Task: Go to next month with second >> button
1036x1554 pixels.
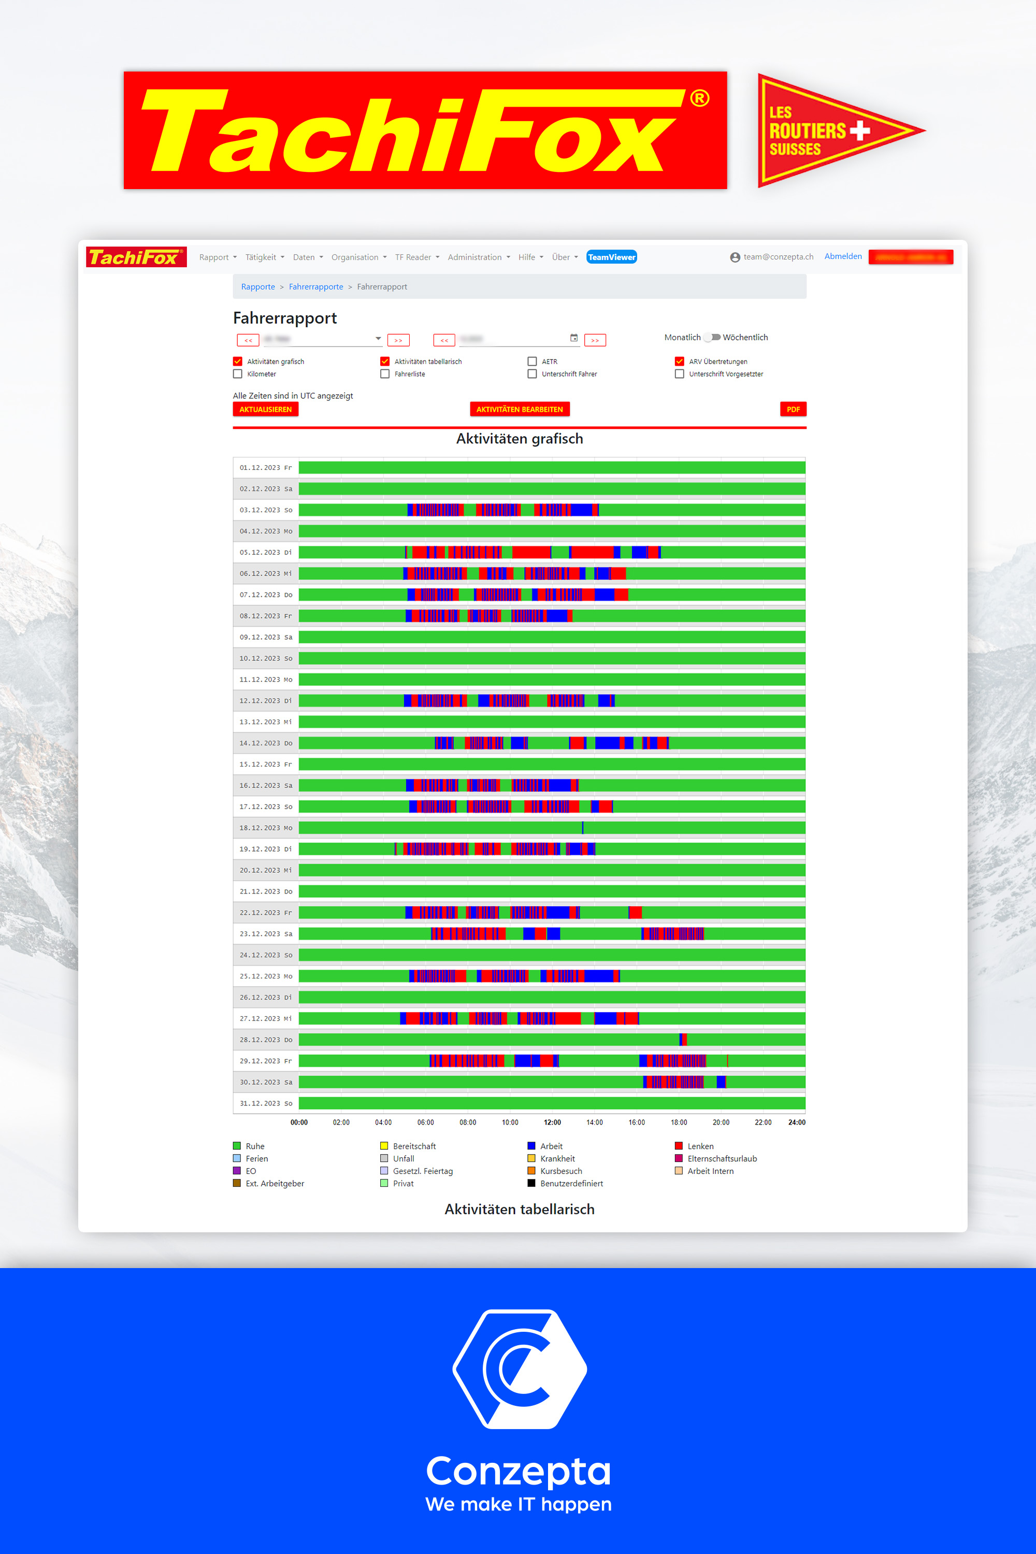Action: [595, 340]
